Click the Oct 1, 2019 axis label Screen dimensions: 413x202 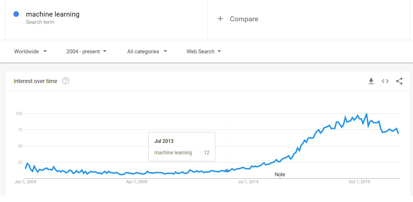coord(359,182)
